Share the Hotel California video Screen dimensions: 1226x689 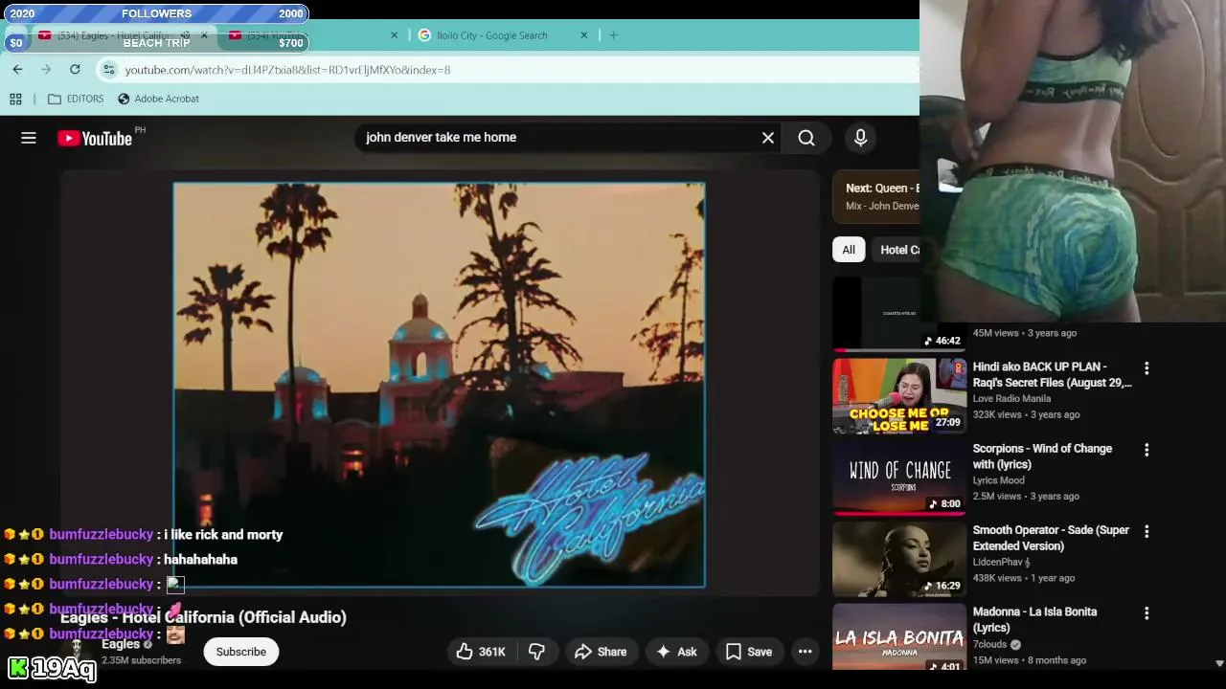coord(601,652)
